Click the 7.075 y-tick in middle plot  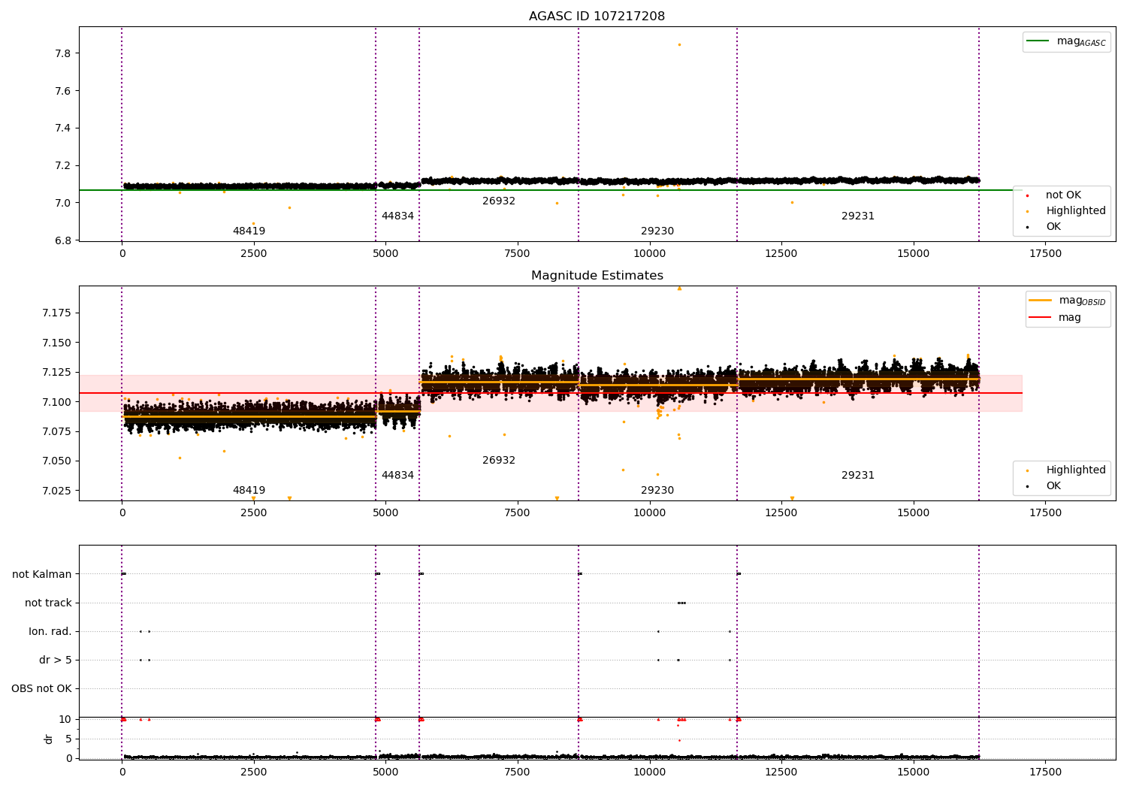point(57,432)
